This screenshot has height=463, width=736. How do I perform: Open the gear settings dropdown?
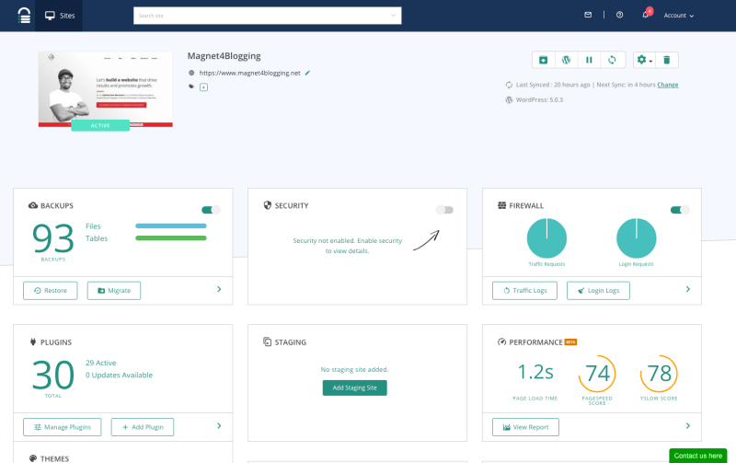tap(645, 60)
